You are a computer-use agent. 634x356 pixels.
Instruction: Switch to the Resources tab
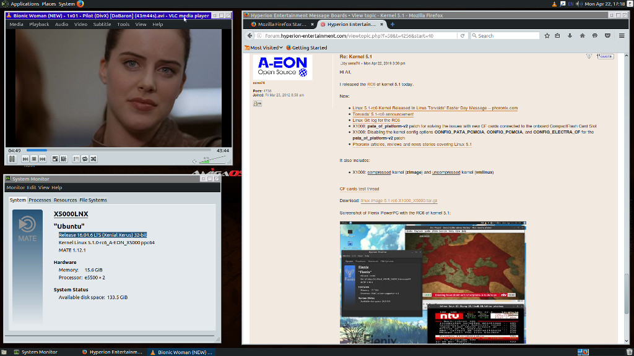tap(65, 200)
